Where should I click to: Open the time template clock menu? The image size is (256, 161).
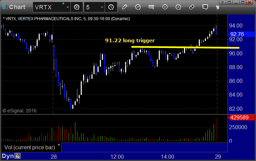pos(111,7)
